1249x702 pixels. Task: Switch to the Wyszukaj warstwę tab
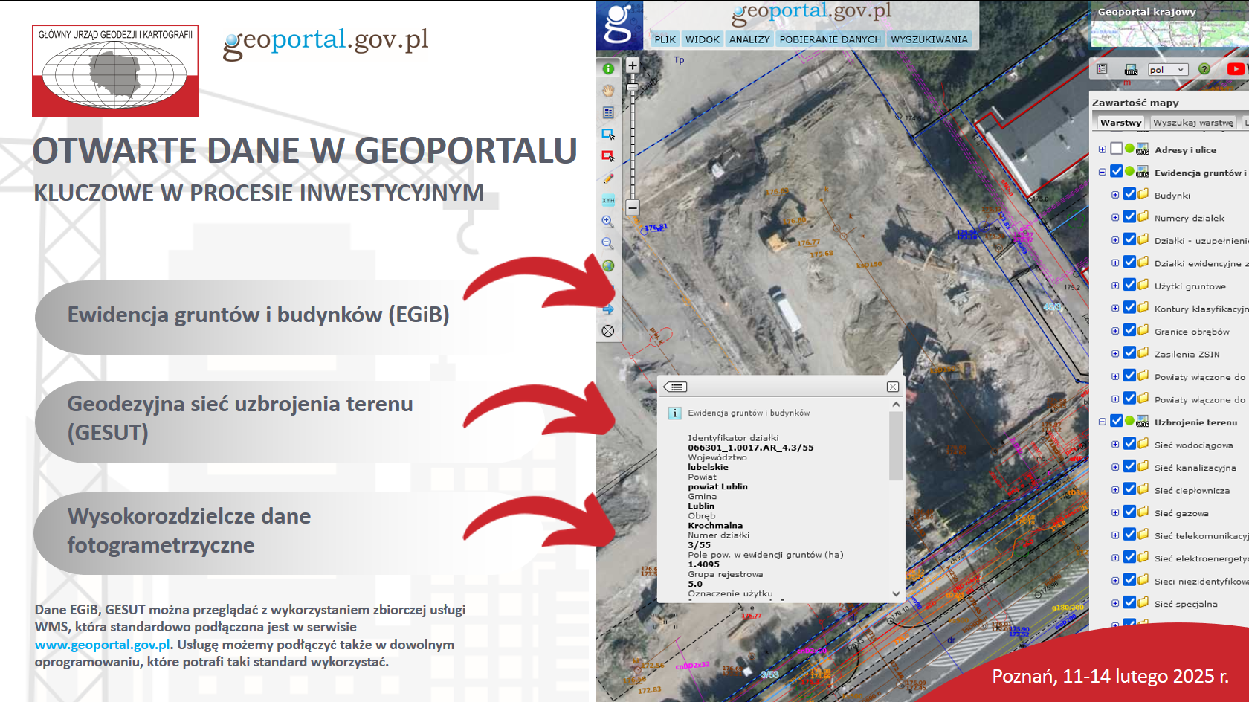point(1192,123)
